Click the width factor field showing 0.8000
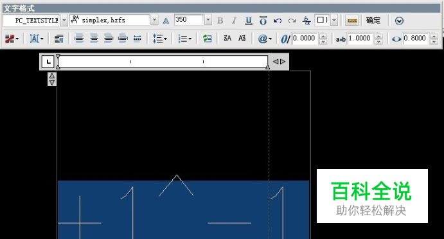Image resolution: width=444 pixels, height=239 pixels. [x=416, y=39]
